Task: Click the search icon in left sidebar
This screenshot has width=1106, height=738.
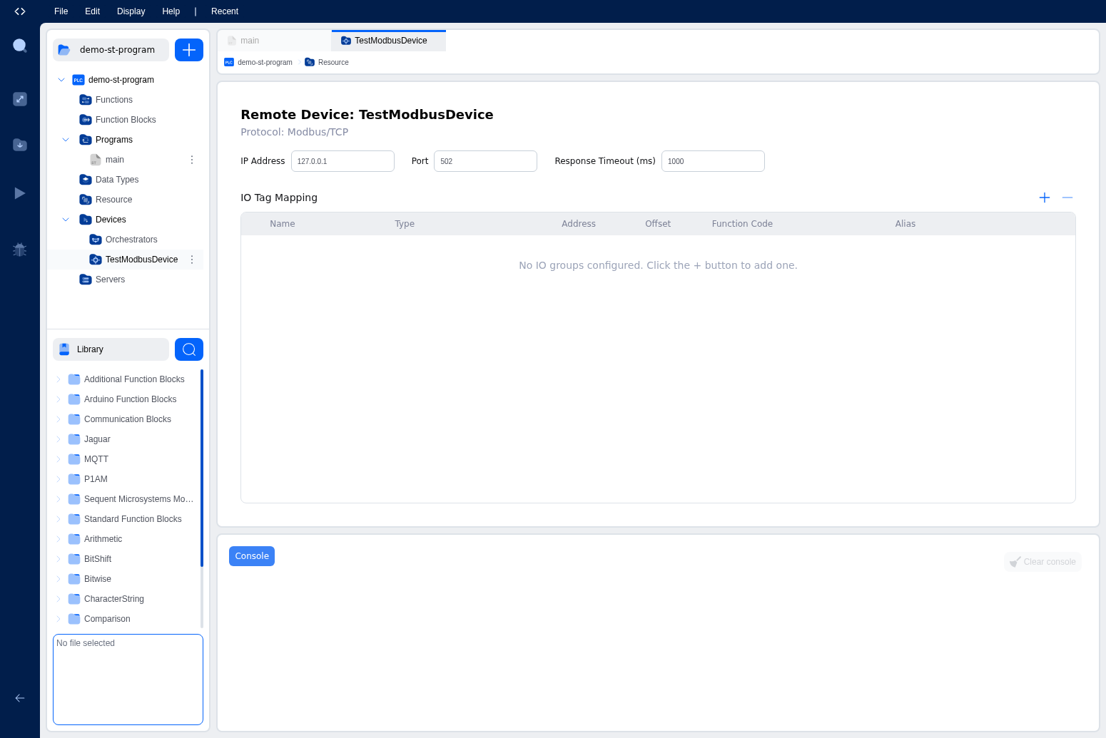Action: pos(20,46)
